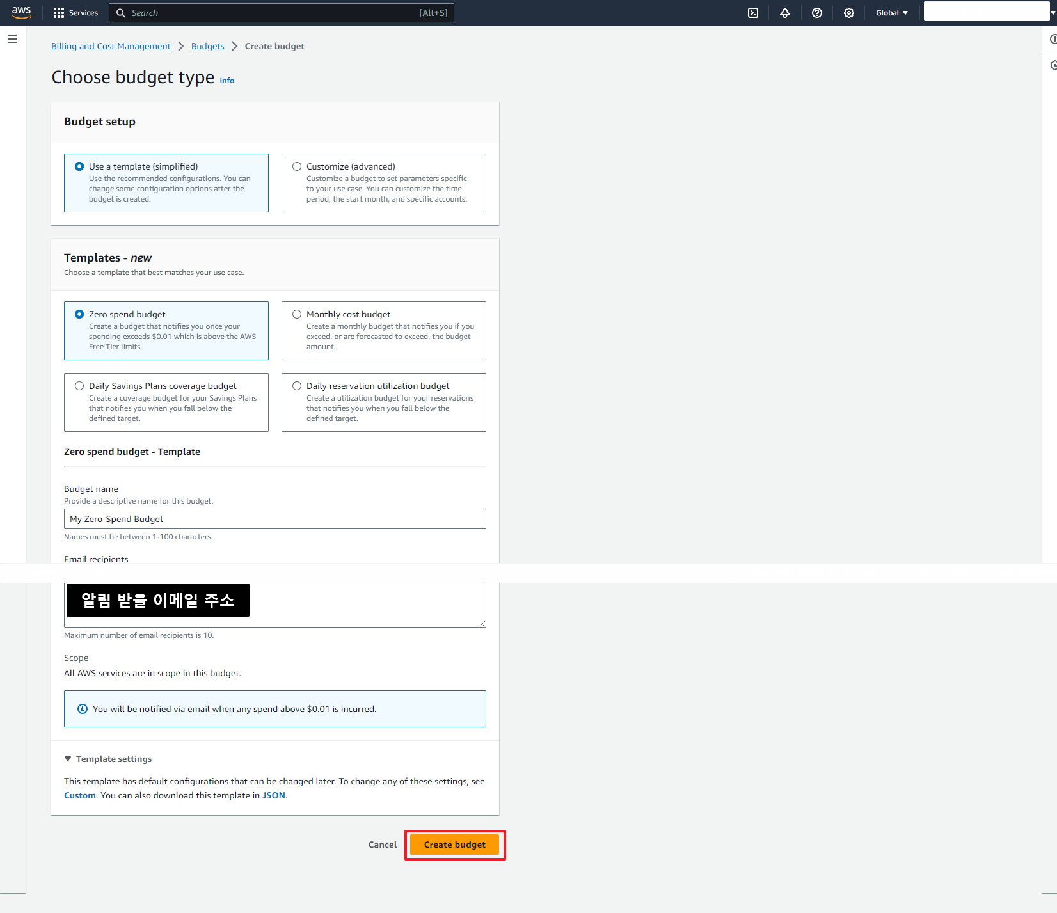Collapse the Template settings section
Viewport: 1057px width, 913px height.
tap(108, 759)
